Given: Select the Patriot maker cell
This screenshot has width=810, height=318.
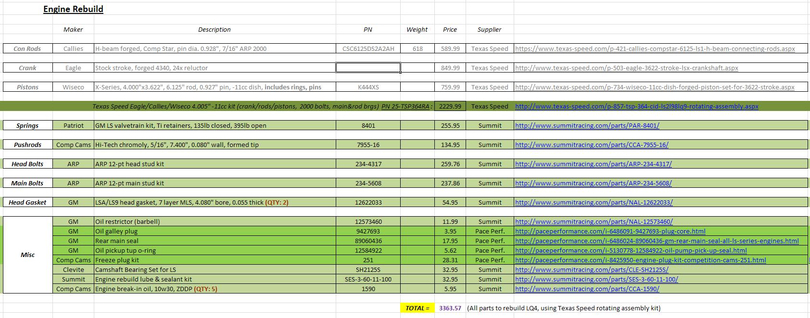Looking at the screenshot, I should pyautogui.click(x=73, y=125).
